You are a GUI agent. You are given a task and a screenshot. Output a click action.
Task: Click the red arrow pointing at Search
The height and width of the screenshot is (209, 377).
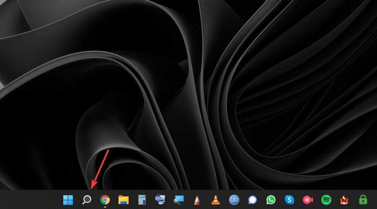[100, 169]
